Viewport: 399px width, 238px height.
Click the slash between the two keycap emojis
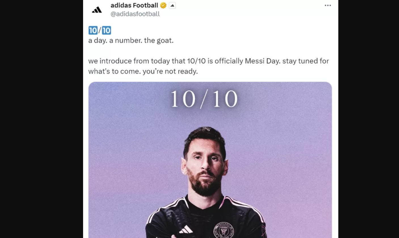(100, 30)
